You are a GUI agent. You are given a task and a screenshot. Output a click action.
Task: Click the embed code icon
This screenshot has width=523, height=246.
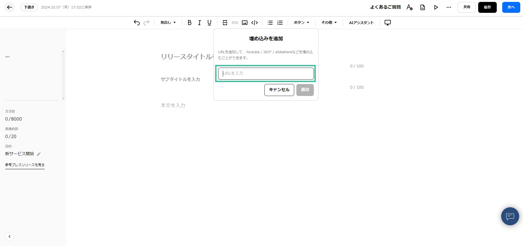pyautogui.click(x=255, y=23)
